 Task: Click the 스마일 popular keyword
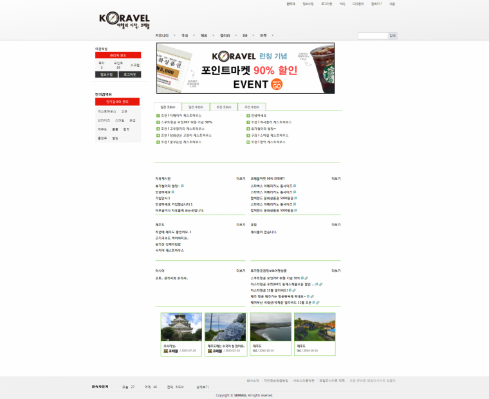pyautogui.click(x=120, y=120)
